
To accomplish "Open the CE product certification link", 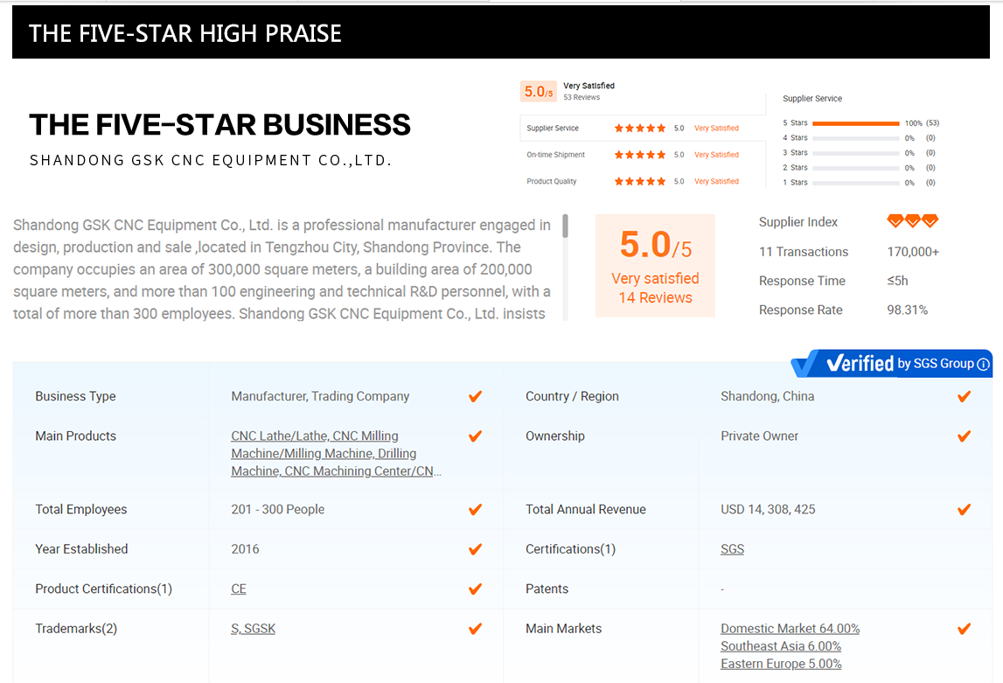I will (x=239, y=589).
